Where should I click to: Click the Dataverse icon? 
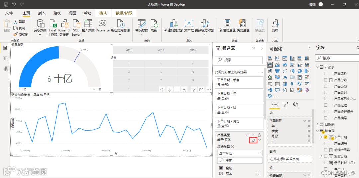tap(103, 23)
